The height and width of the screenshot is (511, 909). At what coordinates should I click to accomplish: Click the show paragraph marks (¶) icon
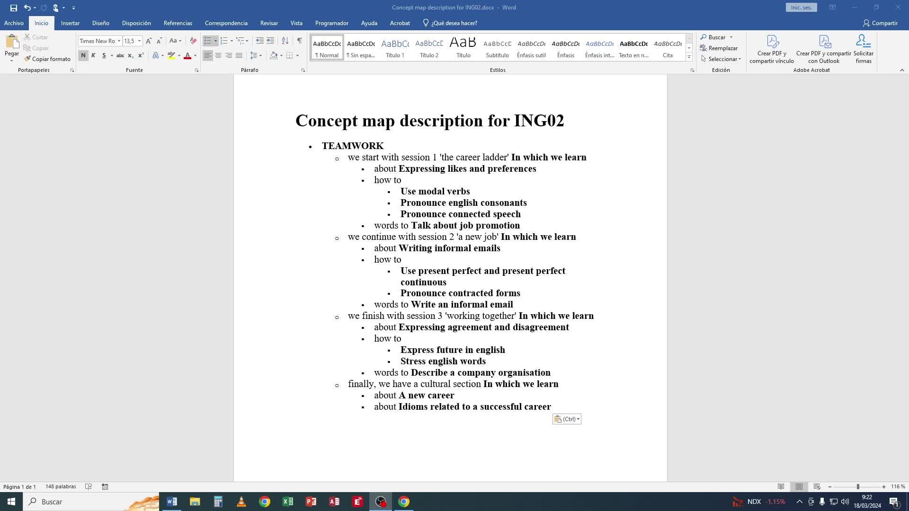coord(299,41)
